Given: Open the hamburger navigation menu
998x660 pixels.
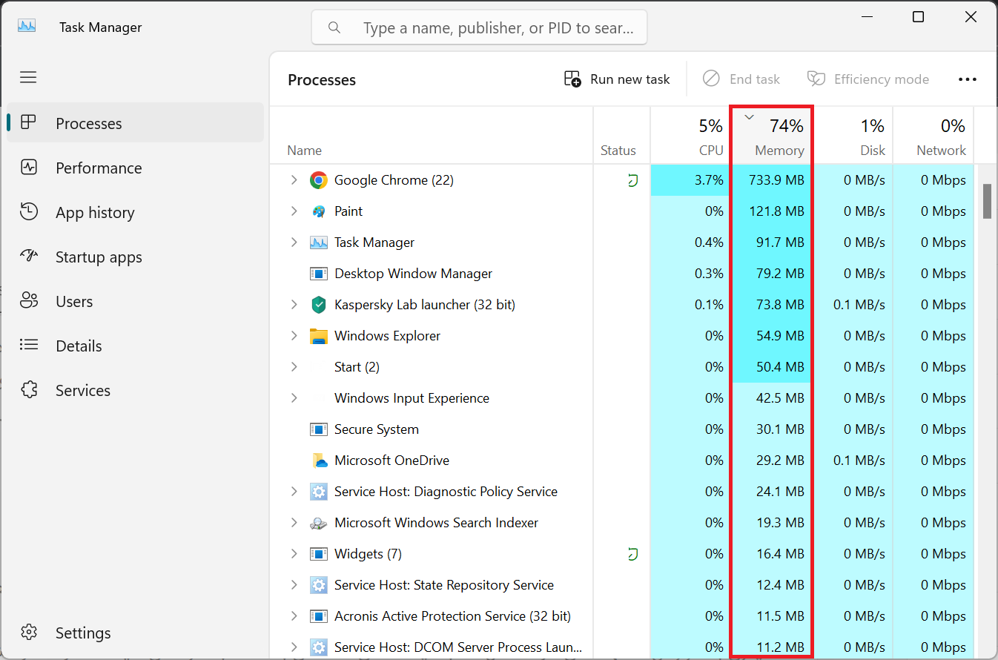Looking at the screenshot, I should tap(28, 77).
